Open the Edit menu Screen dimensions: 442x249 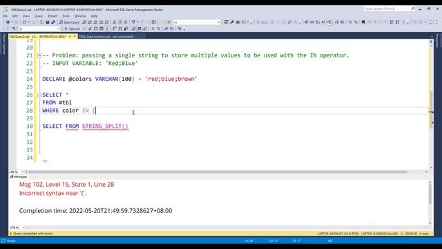click(15, 16)
